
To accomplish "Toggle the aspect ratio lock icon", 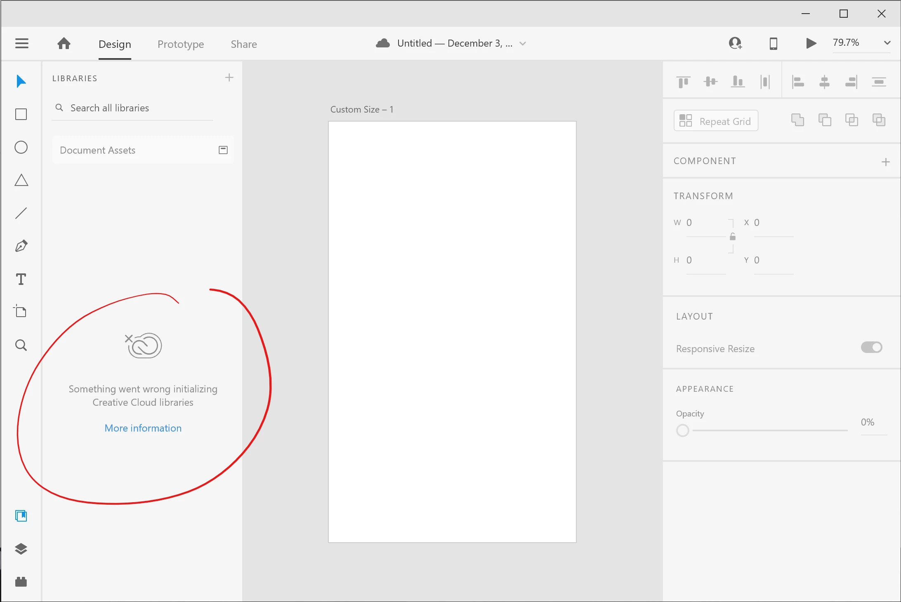I will click(x=733, y=237).
